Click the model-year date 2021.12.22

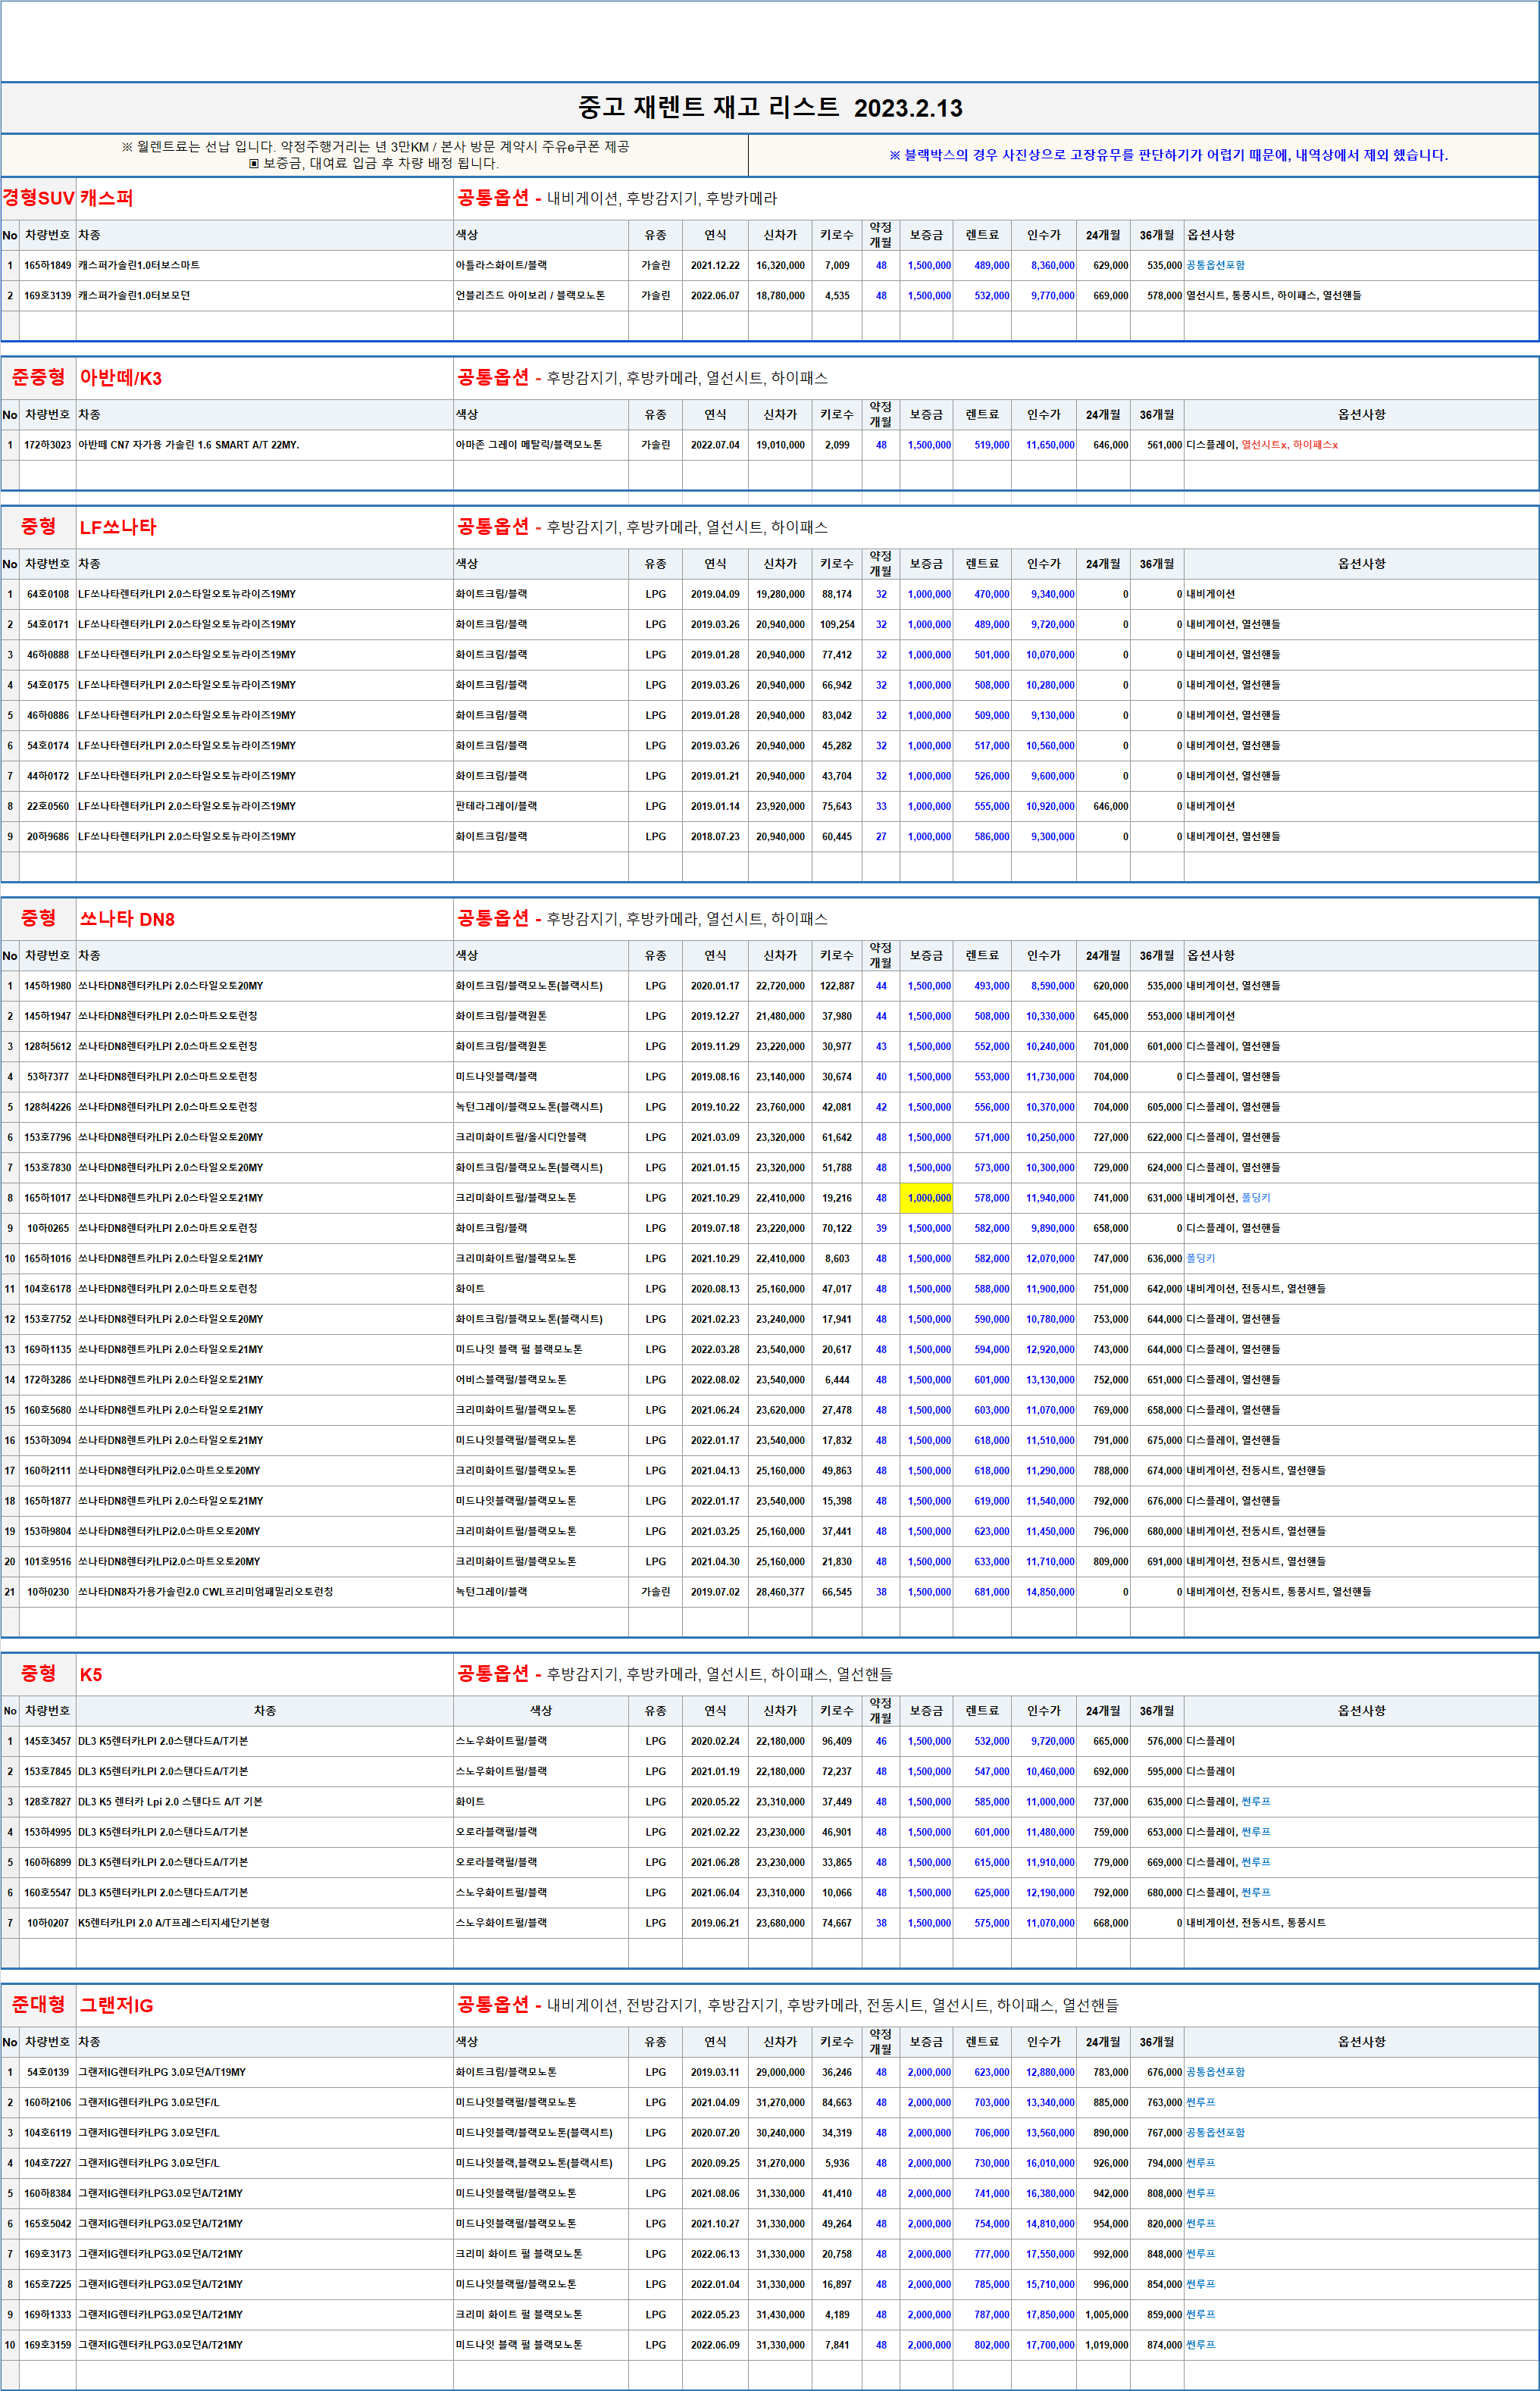[715, 265]
